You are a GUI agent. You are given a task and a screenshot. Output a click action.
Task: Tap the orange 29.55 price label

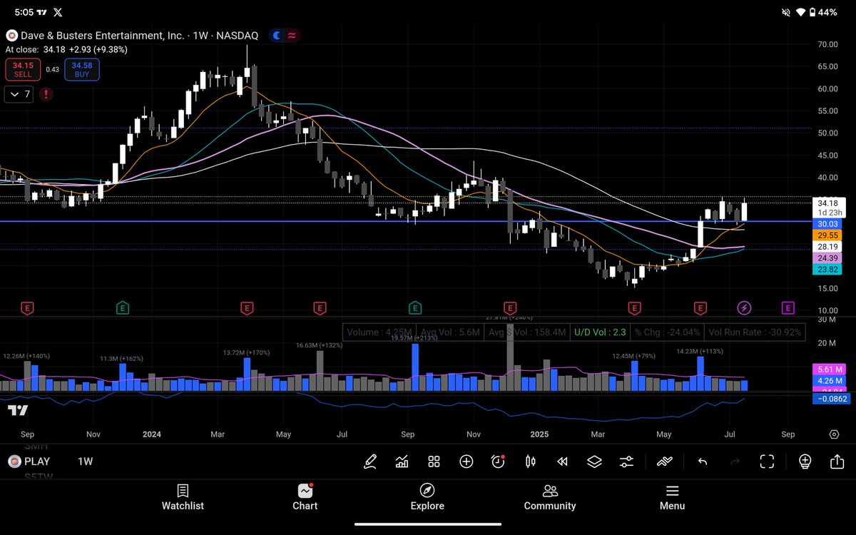click(828, 235)
